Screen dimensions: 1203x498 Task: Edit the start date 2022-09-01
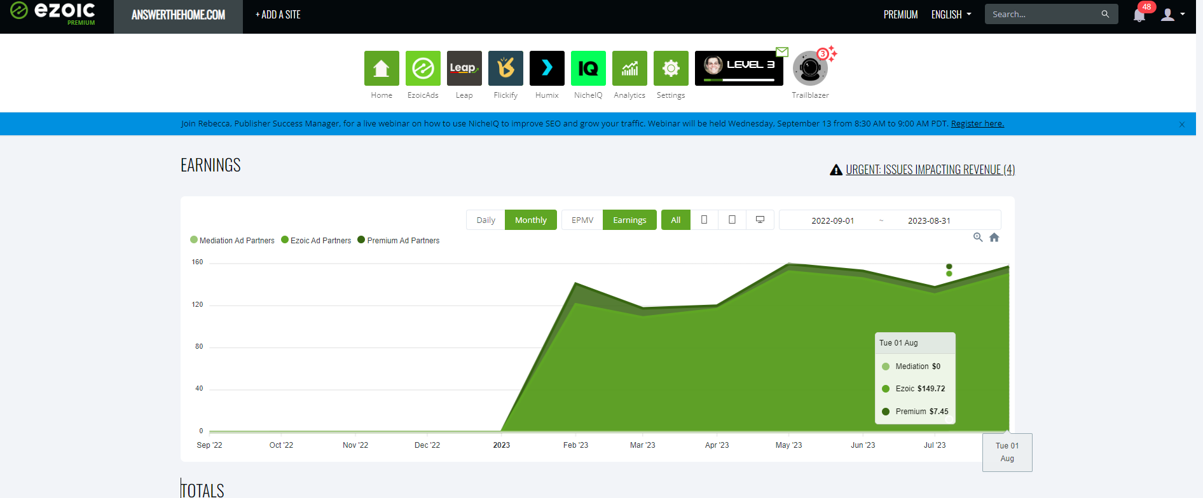coord(832,220)
